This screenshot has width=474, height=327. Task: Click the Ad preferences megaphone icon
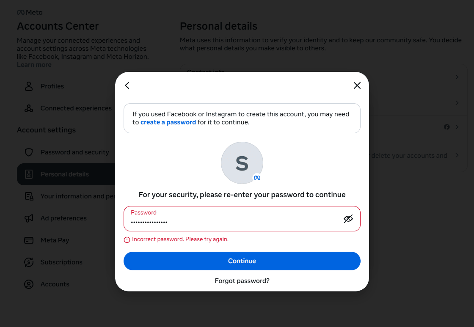click(29, 218)
